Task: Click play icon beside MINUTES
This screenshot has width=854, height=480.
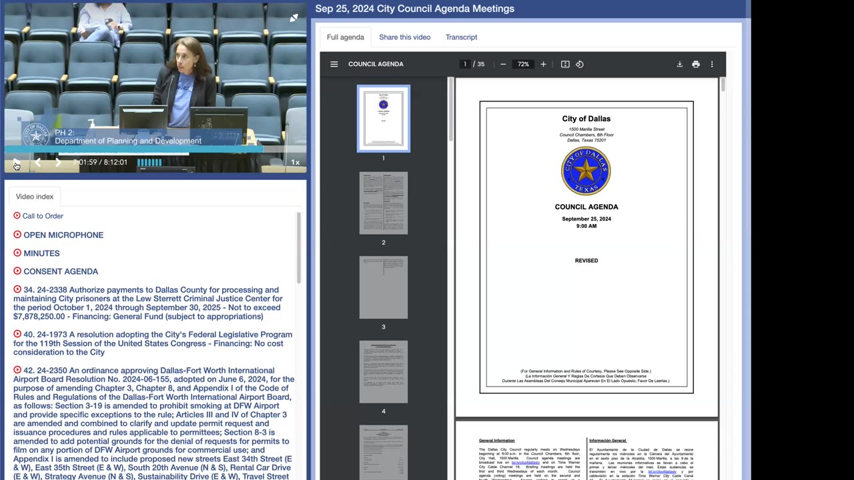Action: (17, 253)
